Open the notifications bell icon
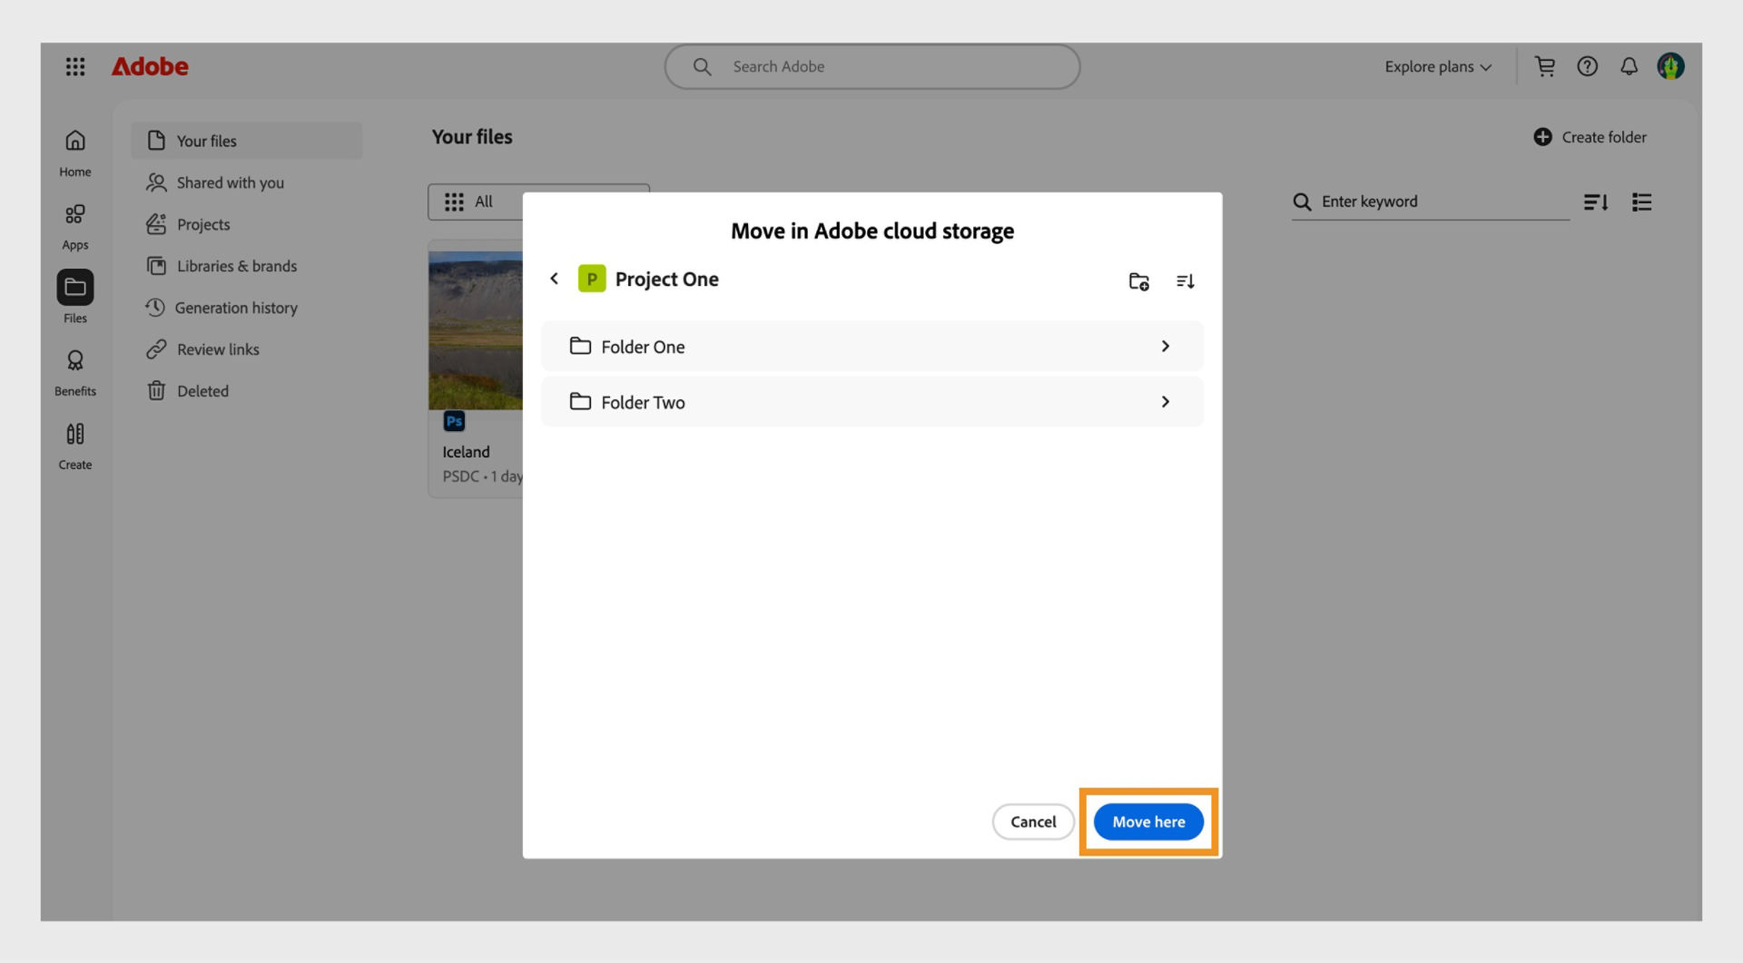Image resolution: width=1743 pixels, height=963 pixels. pyautogui.click(x=1628, y=66)
